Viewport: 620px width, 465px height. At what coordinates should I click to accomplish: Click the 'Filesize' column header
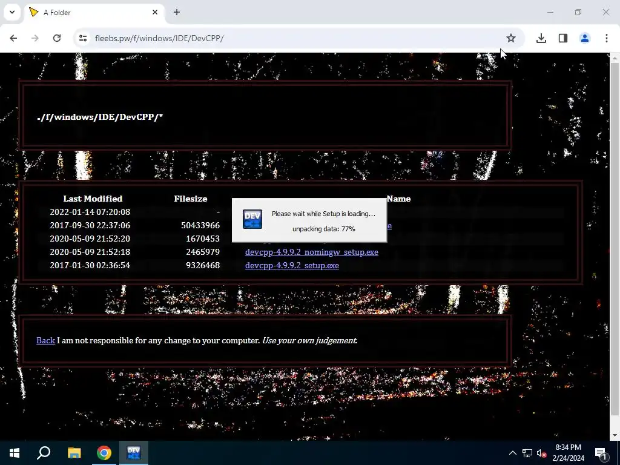[x=191, y=199]
